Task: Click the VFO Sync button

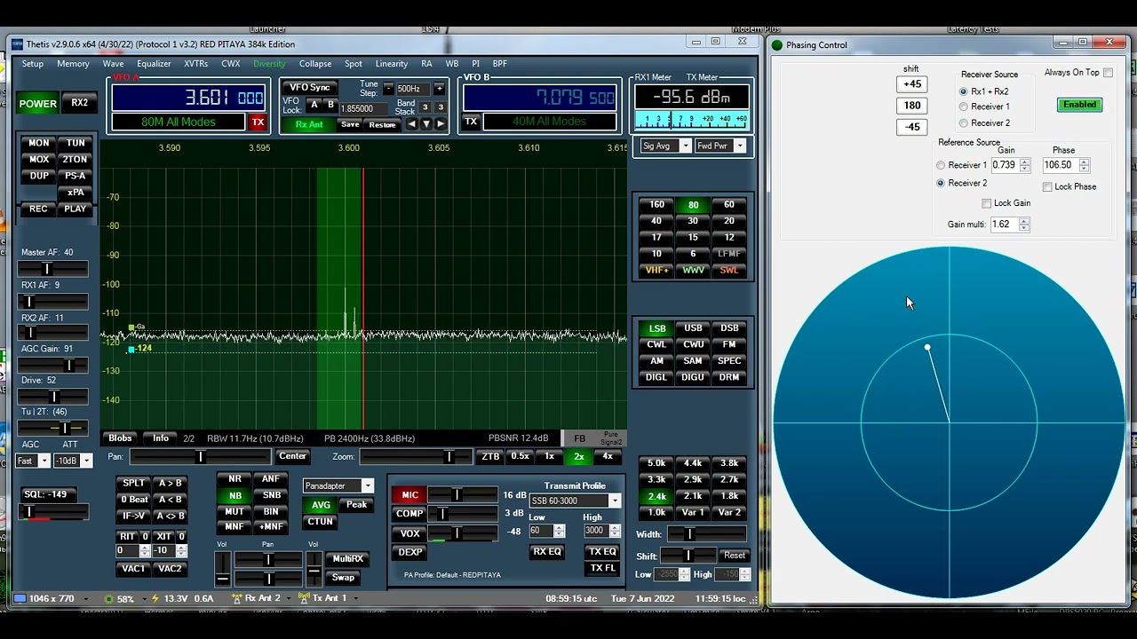Action: click(310, 87)
